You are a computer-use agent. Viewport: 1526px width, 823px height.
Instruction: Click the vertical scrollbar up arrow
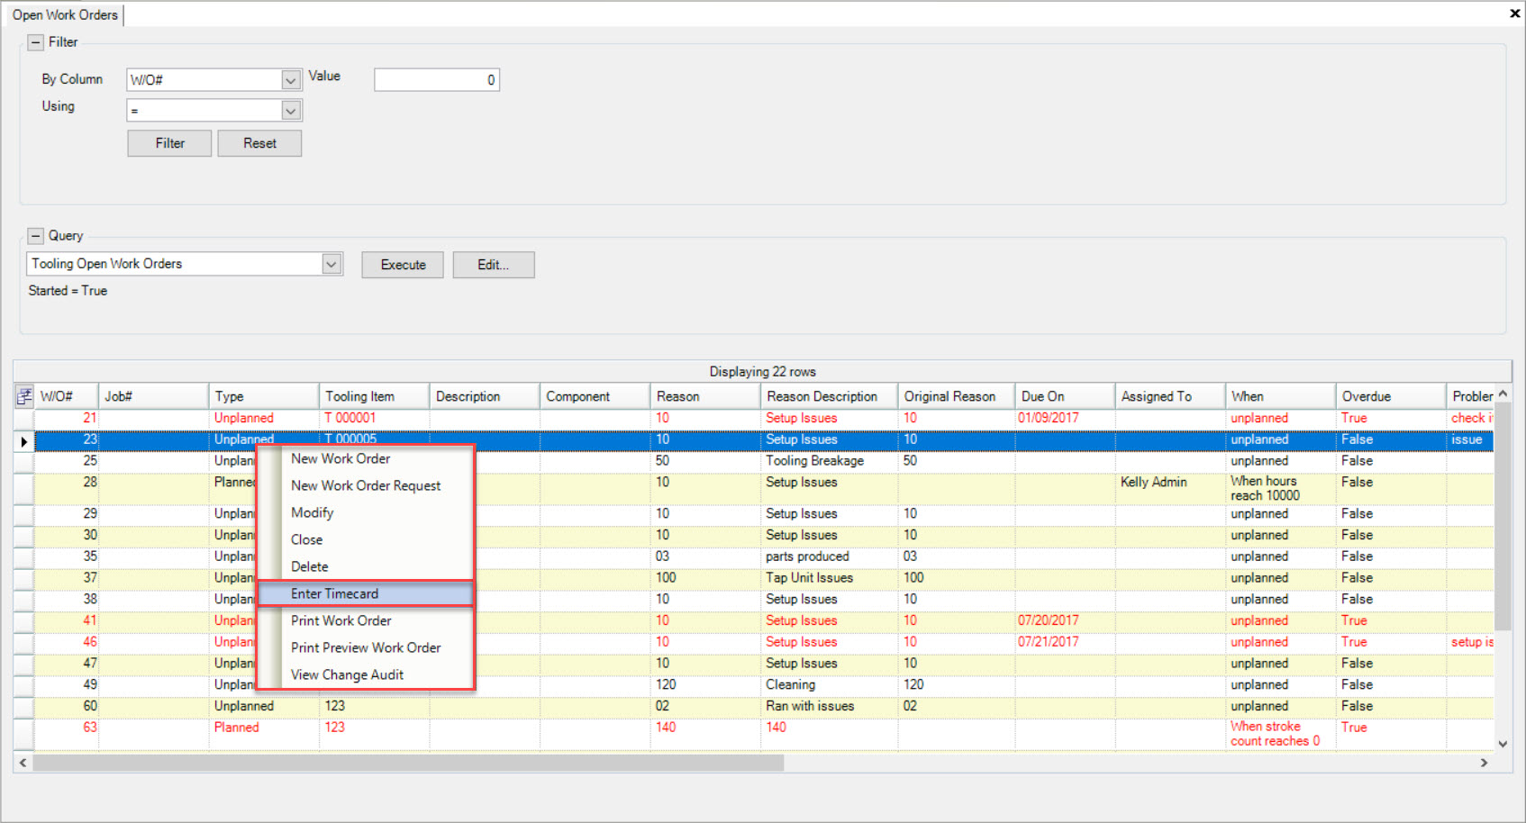click(x=1503, y=393)
